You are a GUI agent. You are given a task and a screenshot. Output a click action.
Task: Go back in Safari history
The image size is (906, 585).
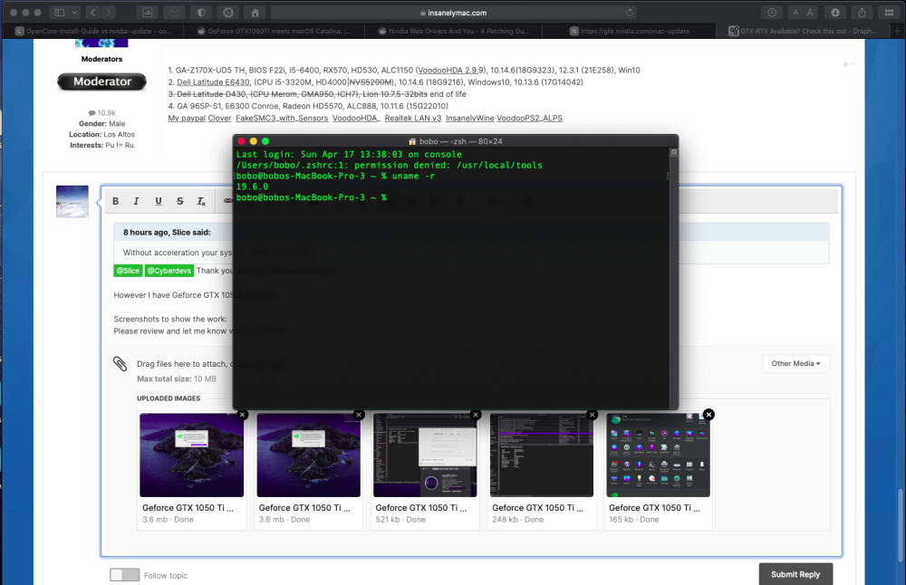click(93, 12)
